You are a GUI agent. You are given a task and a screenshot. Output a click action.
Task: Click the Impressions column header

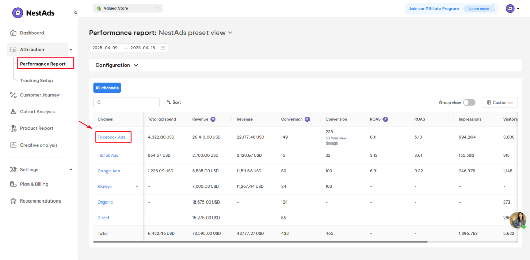pos(470,119)
